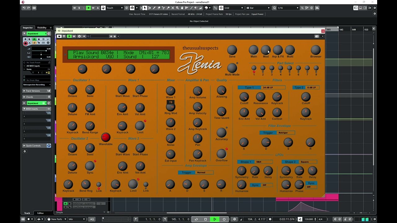
Task: Toggle the Cycle loop transport button
Action: pyautogui.click(x=196, y=219)
